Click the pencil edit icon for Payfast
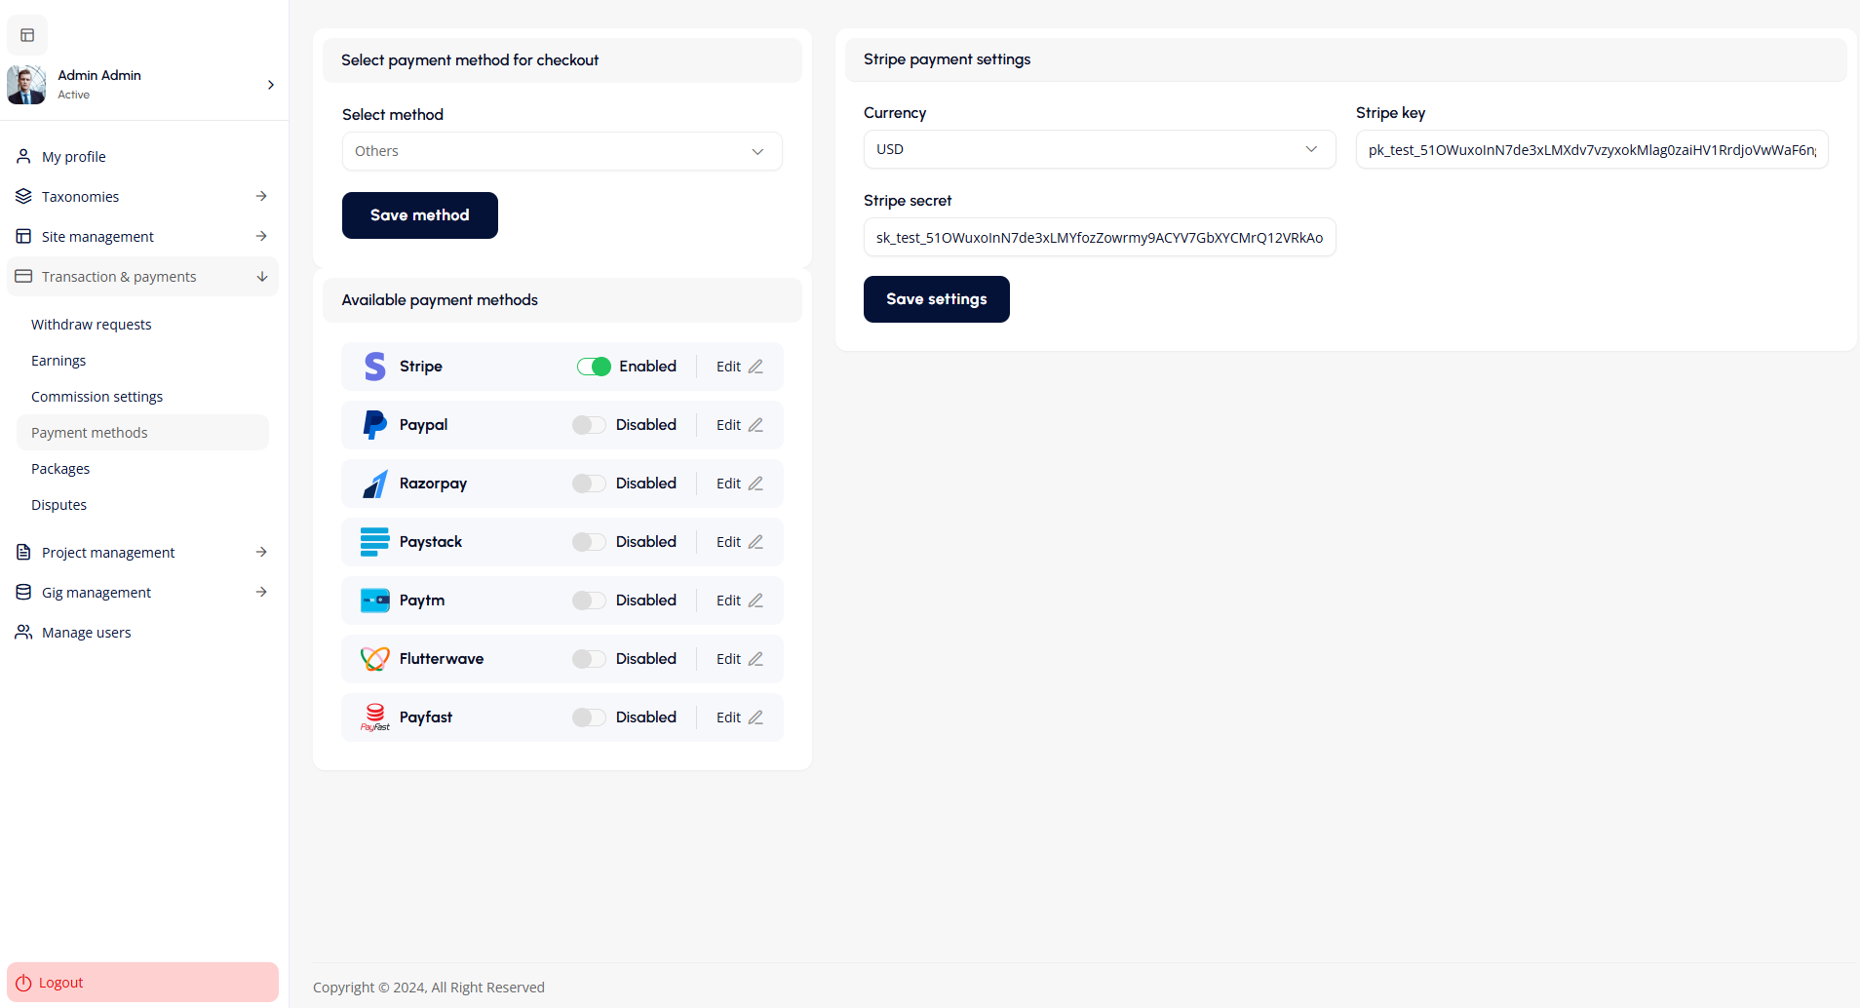1860x1008 pixels. 756,717
